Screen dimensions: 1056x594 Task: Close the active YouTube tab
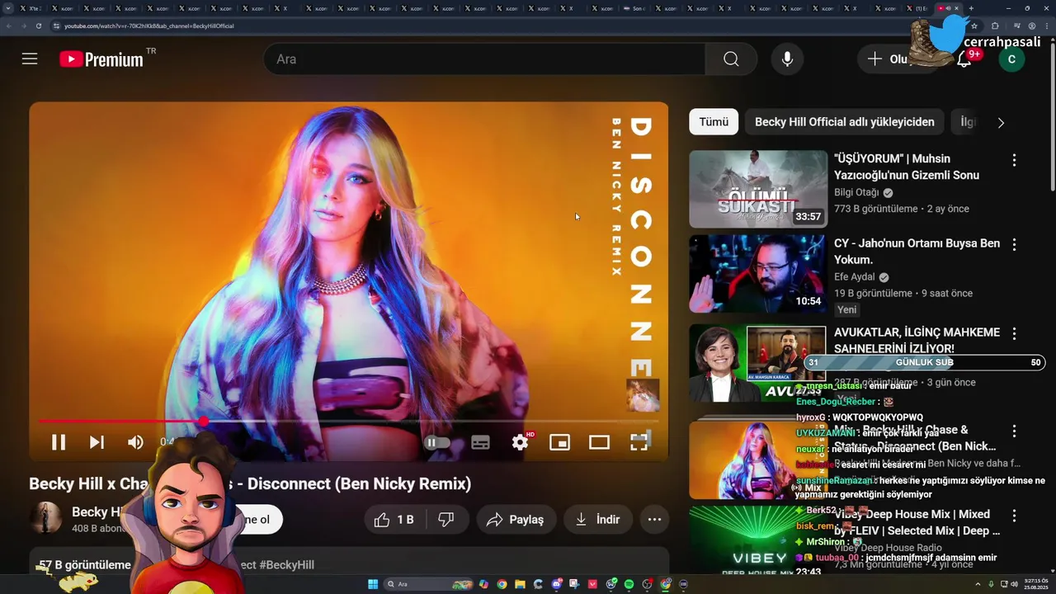click(x=957, y=8)
